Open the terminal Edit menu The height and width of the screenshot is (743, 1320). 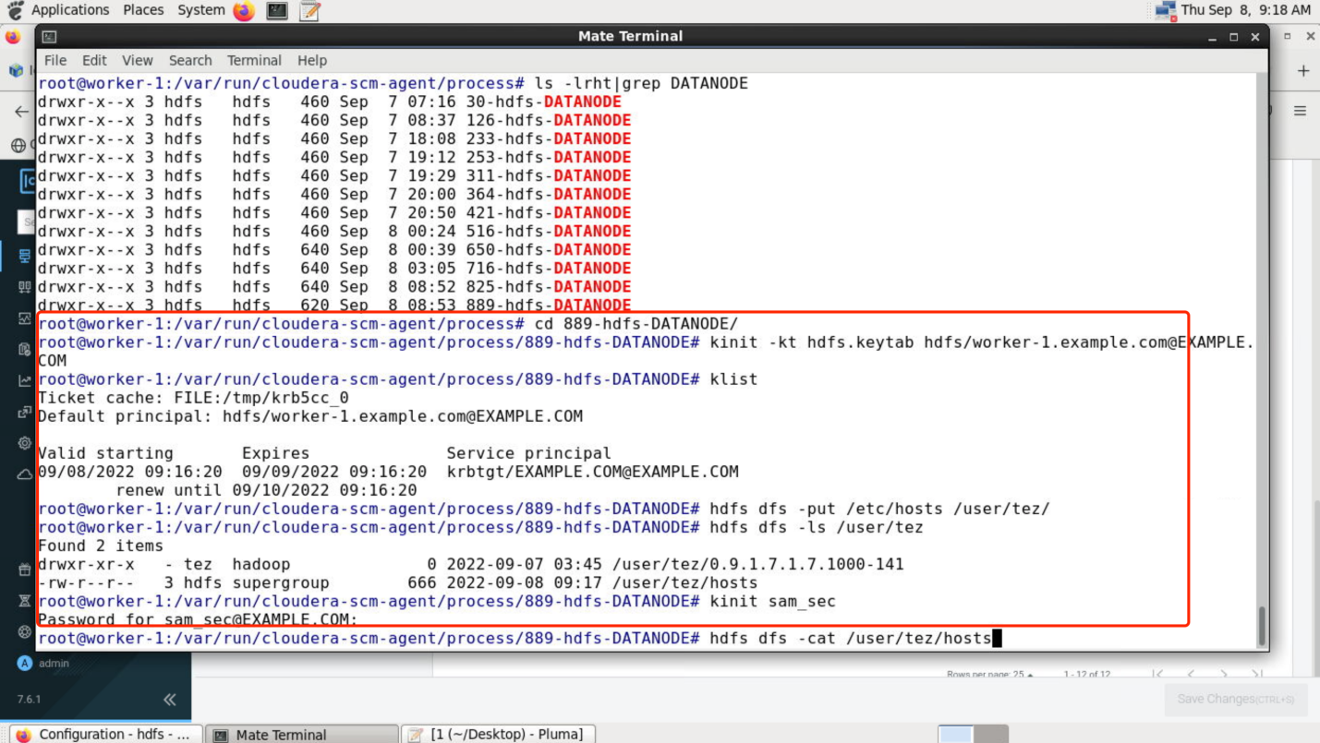[x=94, y=60]
